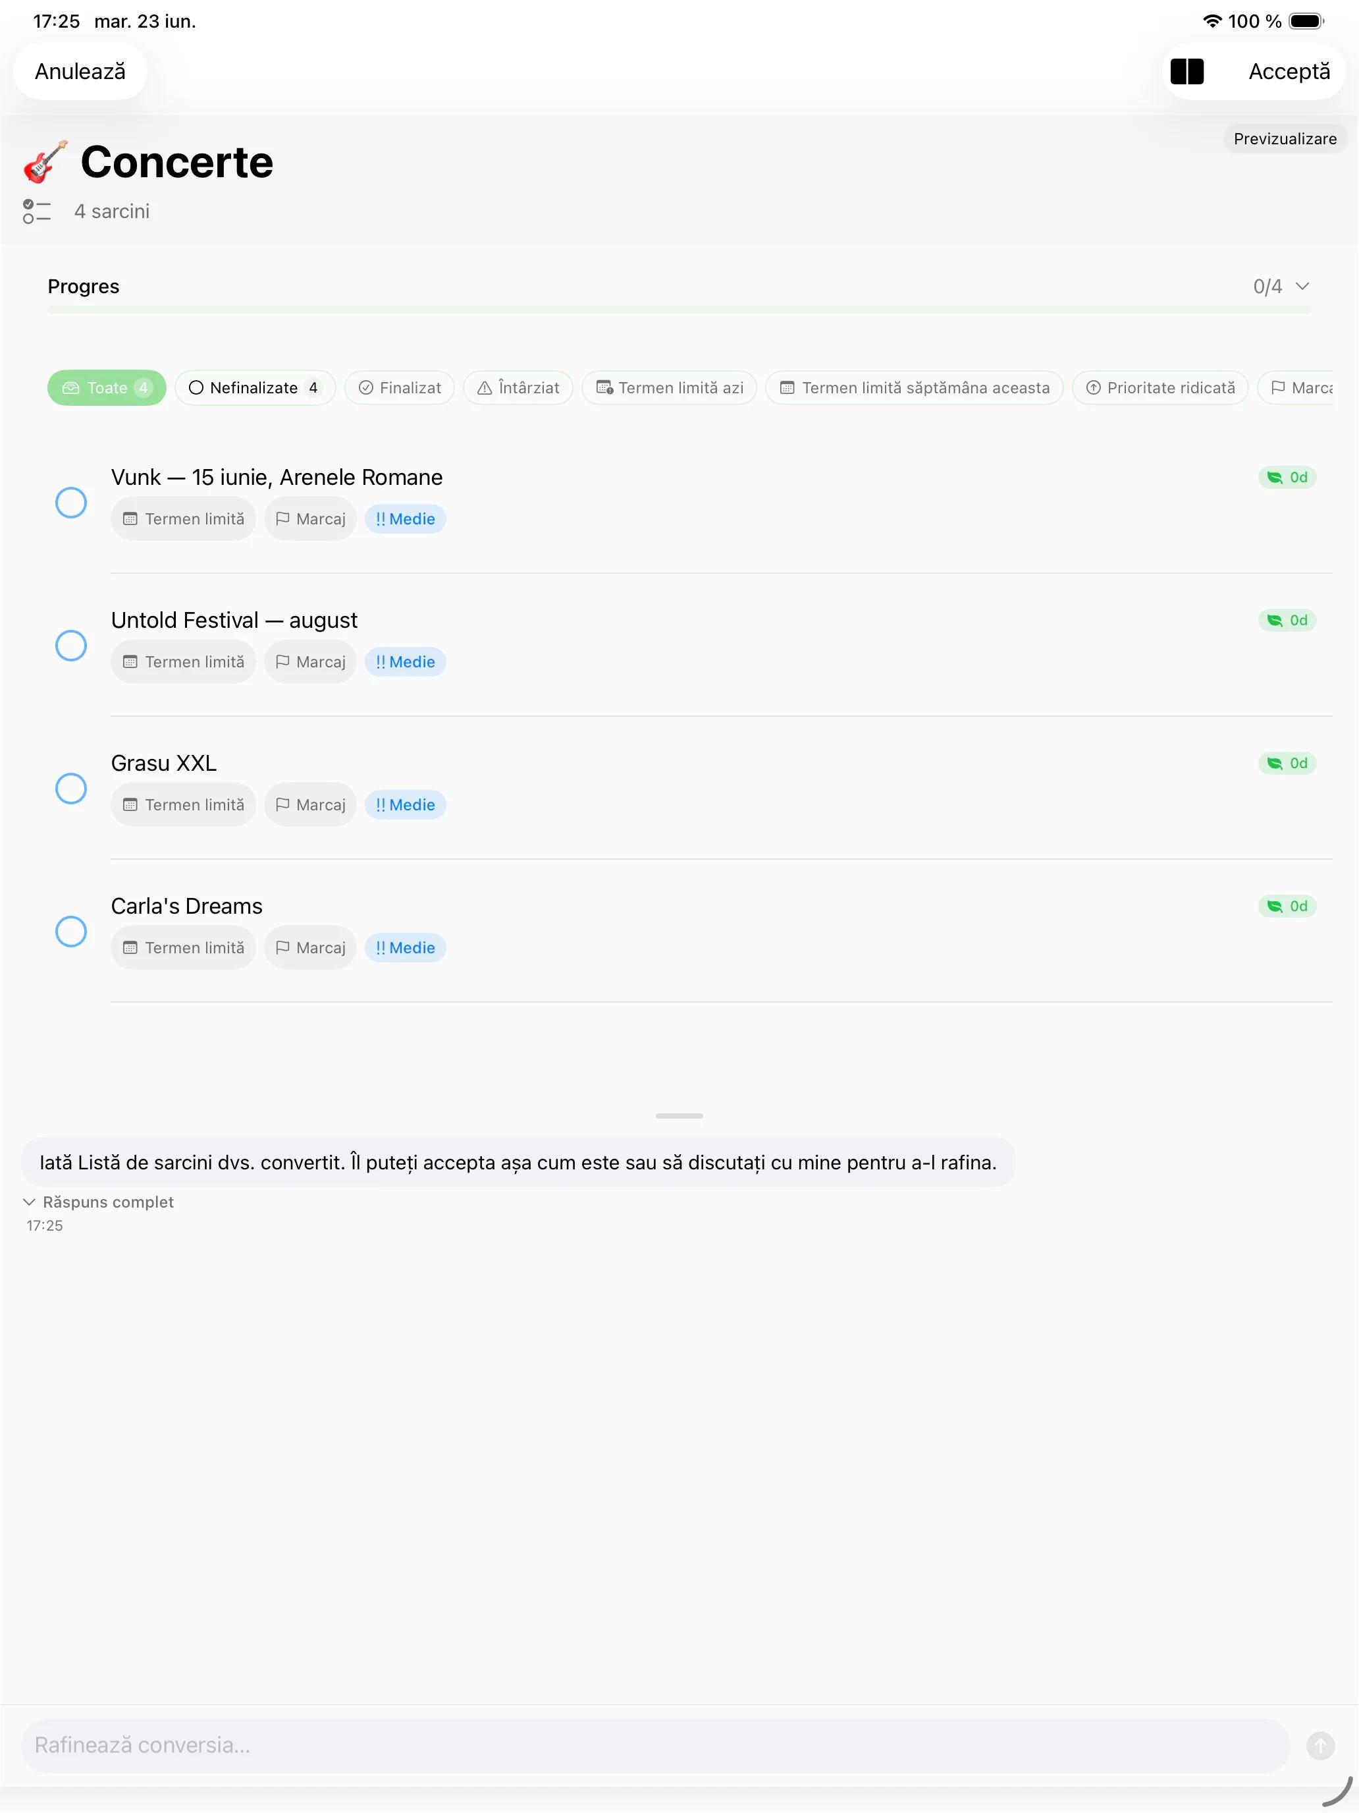Click the send arrow icon in refine bar

[x=1319, y=1745]
